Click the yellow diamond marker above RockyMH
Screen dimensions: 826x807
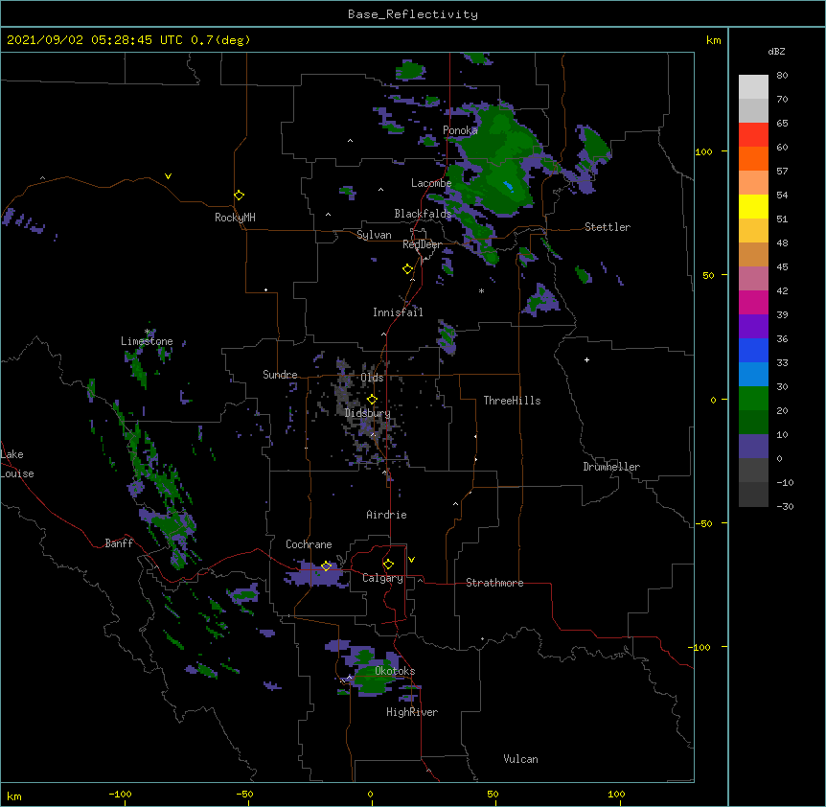[239, 196]
